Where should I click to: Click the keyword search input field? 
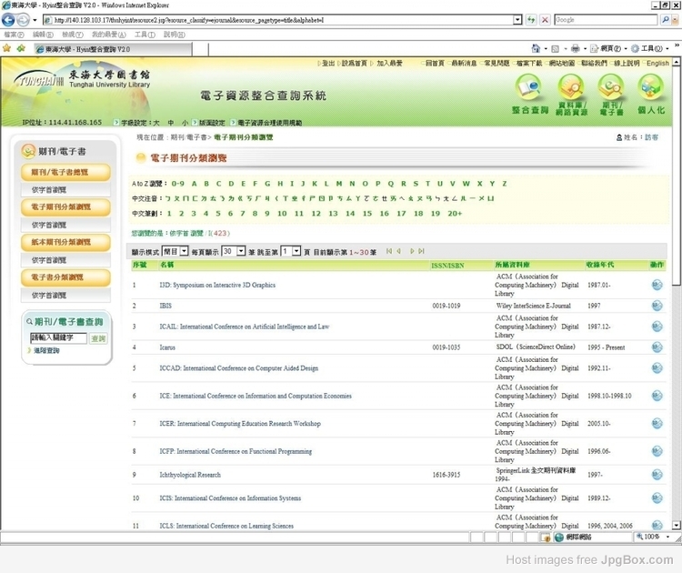point(58,338)
